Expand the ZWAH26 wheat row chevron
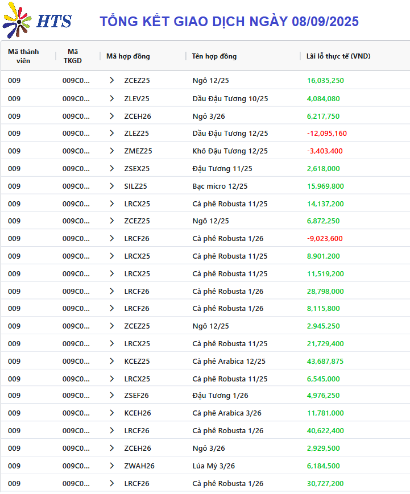Viewport: 410px width, 494px height. [x=112, y=466]
